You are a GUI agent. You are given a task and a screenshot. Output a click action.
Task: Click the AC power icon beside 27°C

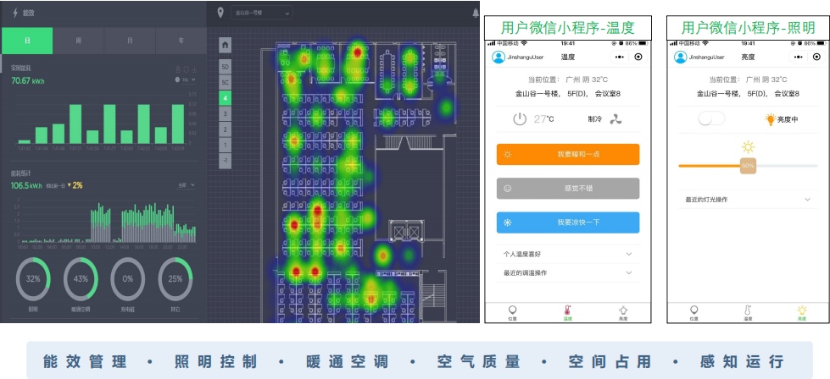pyautogui.click(x=520, y=119)
